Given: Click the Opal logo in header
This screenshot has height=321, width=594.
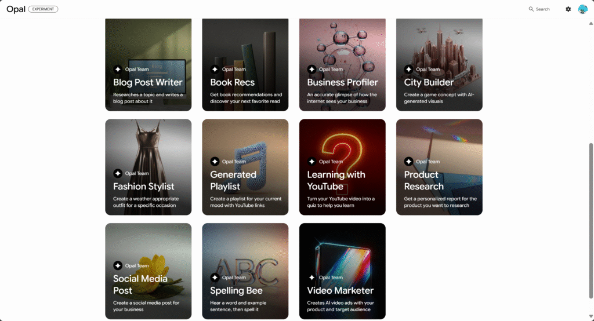Looking at the screenshot, I should 16,9.
